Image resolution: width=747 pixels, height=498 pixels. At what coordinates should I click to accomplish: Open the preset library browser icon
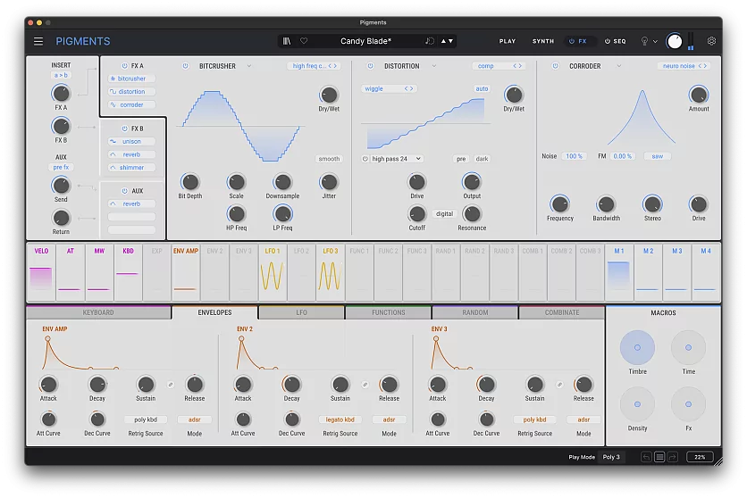287,41
